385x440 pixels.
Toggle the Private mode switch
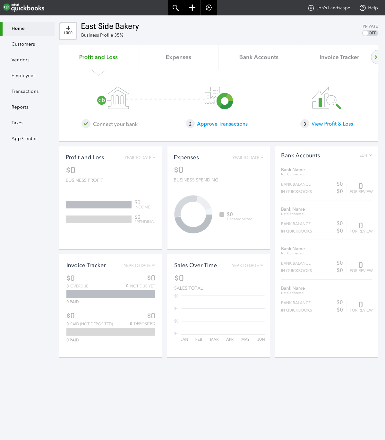point(370,33)
